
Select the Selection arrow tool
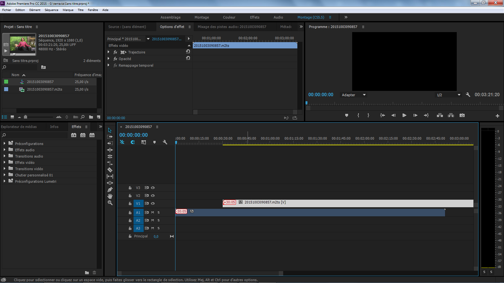pyautogui.click(x=110, y=130)
